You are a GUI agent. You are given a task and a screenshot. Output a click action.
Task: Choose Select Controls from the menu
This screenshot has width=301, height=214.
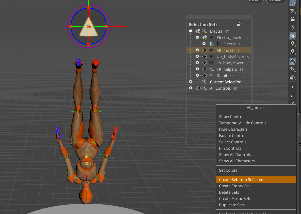coord(256,142)
